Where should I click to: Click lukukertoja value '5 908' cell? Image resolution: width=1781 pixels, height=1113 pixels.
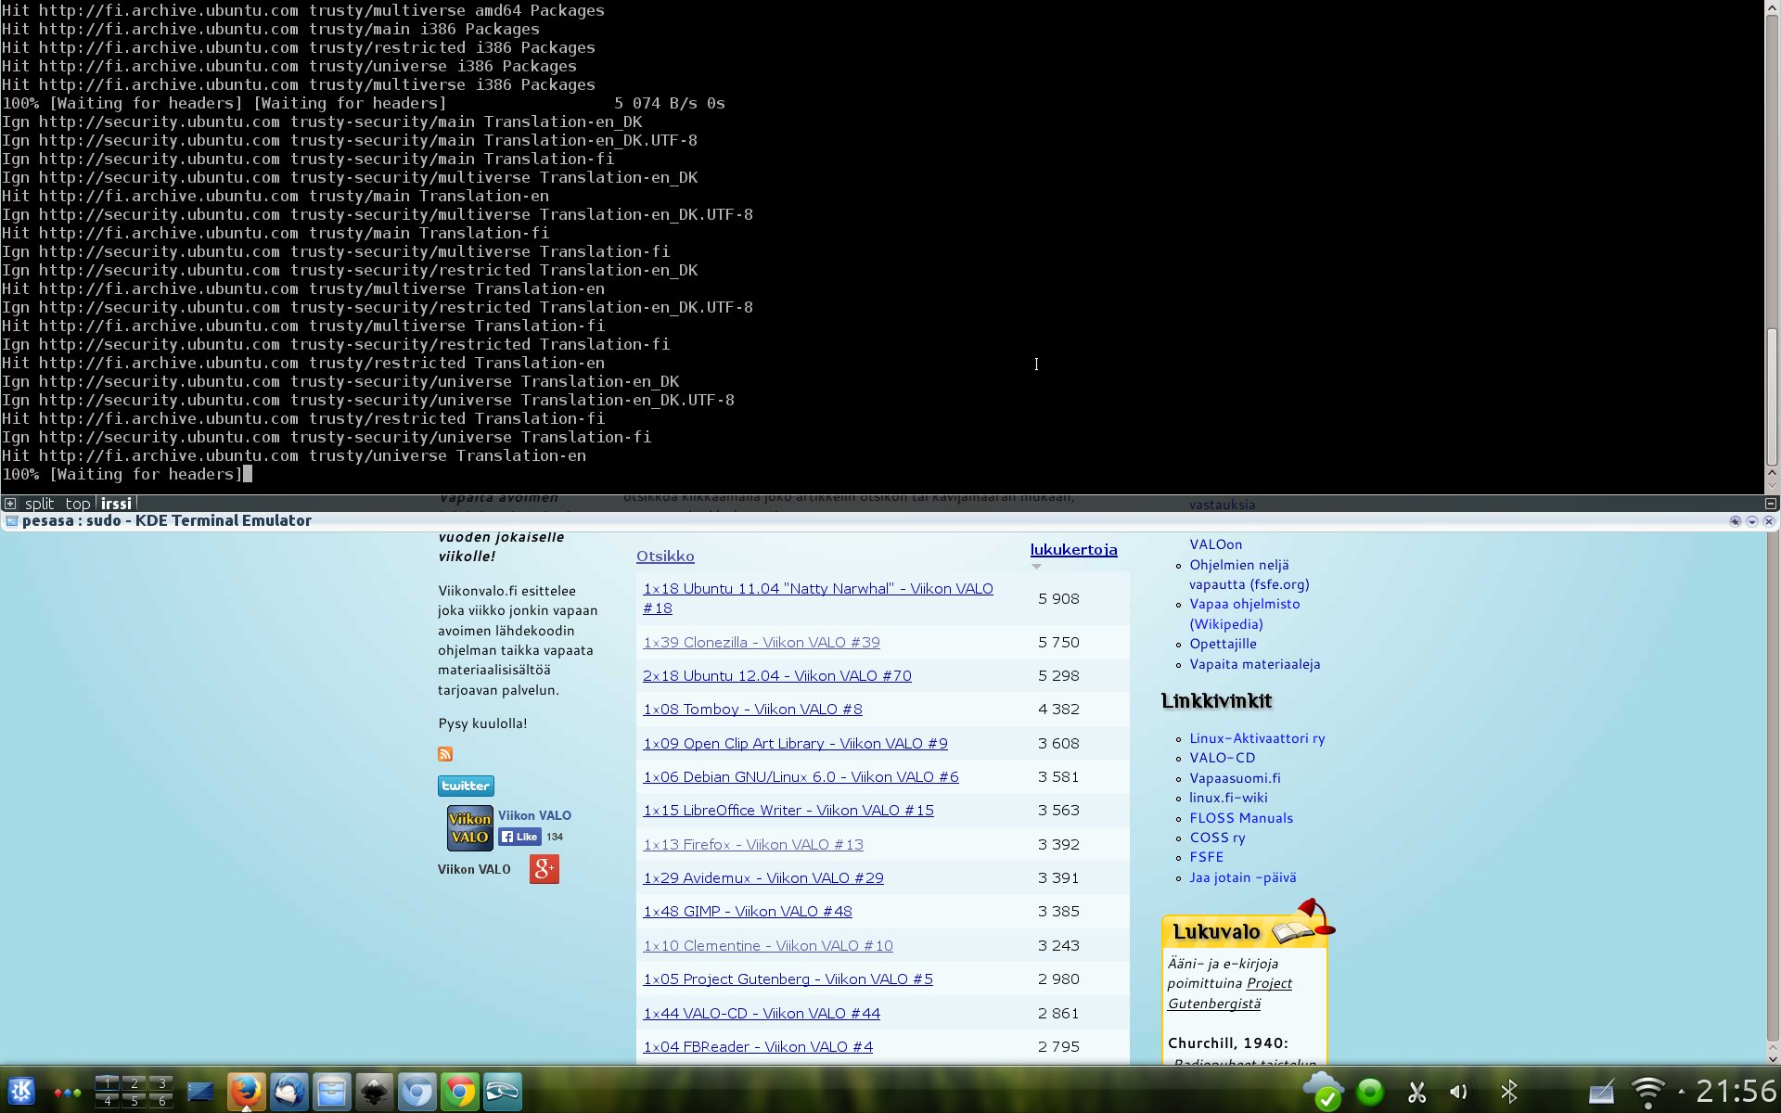1058,599
